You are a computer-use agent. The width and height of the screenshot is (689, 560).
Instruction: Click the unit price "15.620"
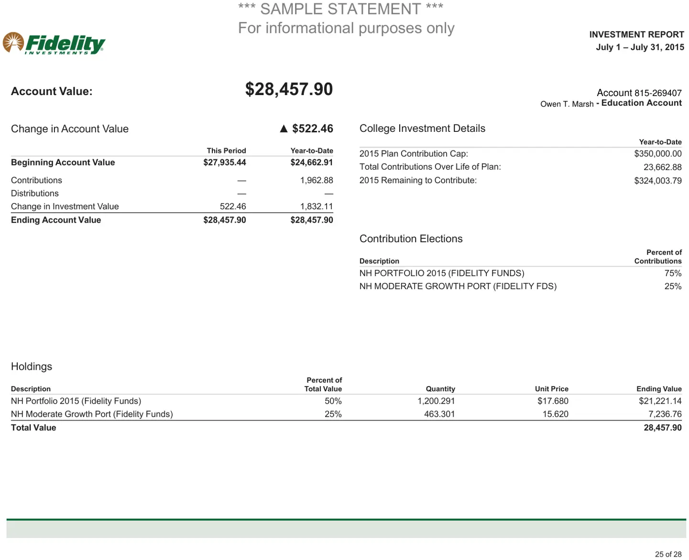tap(556, 414)
